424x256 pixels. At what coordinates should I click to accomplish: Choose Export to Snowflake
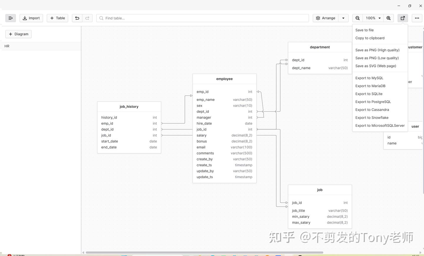click(x=372, y=117)
